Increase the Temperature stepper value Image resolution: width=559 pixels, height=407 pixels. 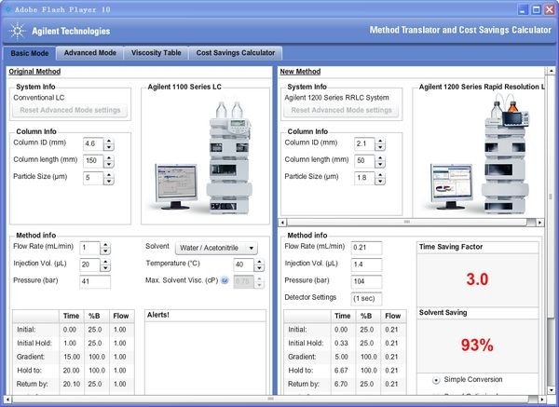(x=259, y=262)
